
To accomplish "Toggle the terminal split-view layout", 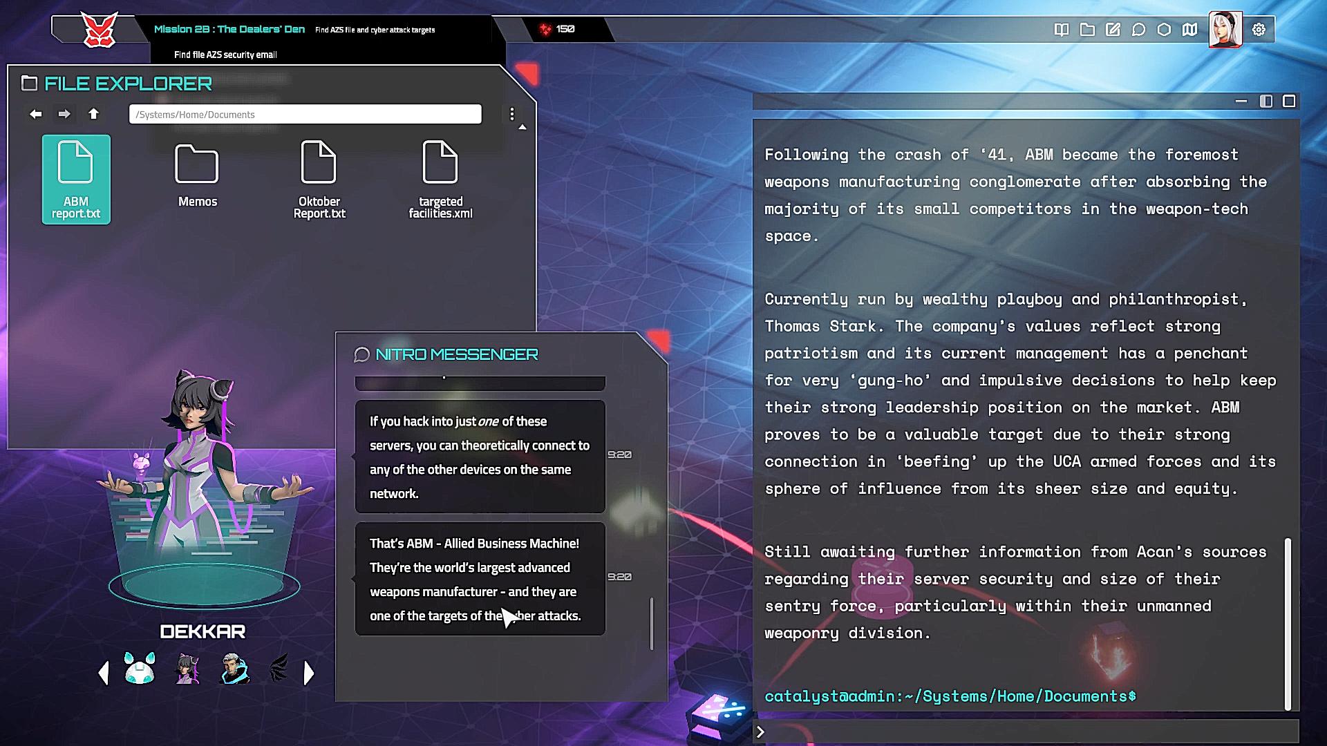I will tap(1265, 102).
